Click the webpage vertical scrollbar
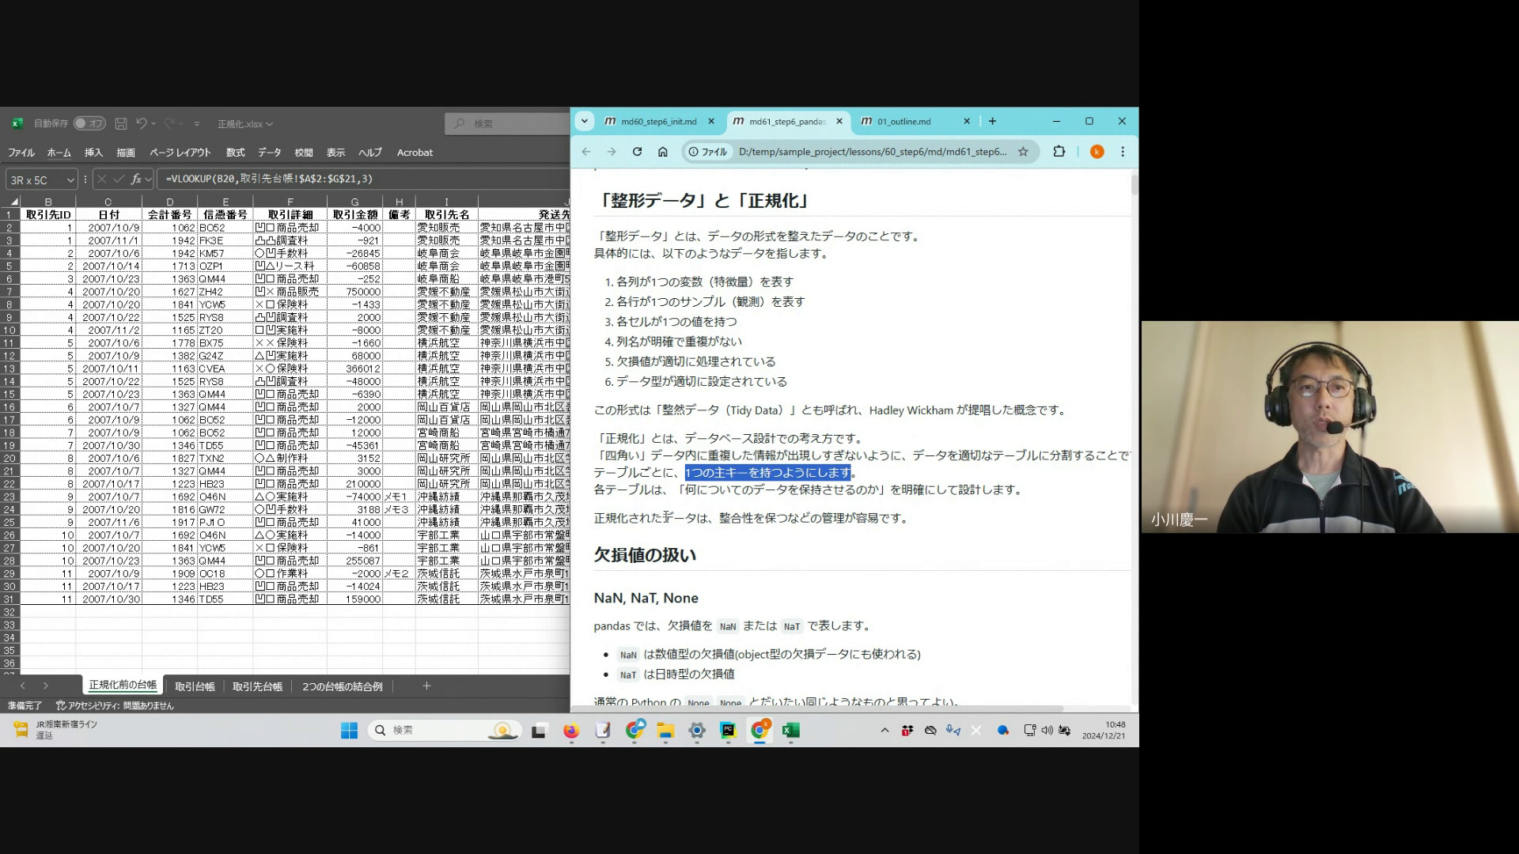 [x=1135, y=187]
